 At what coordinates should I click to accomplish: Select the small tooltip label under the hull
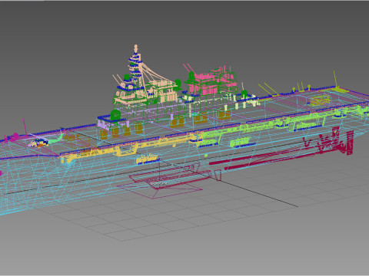[159, 183]
